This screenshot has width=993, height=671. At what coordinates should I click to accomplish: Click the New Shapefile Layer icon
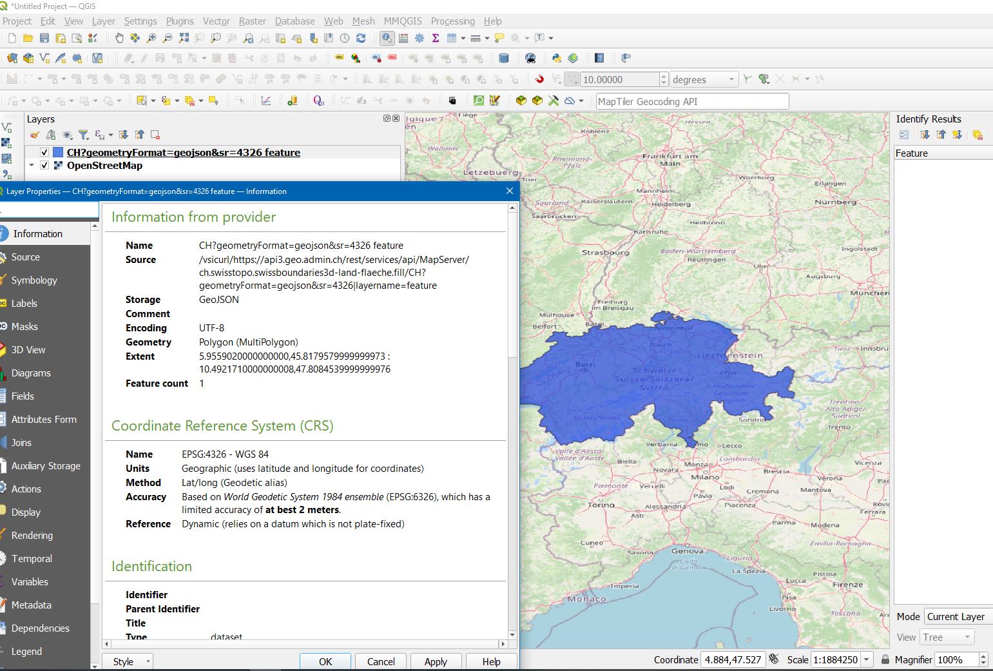[x=44, y=58]
